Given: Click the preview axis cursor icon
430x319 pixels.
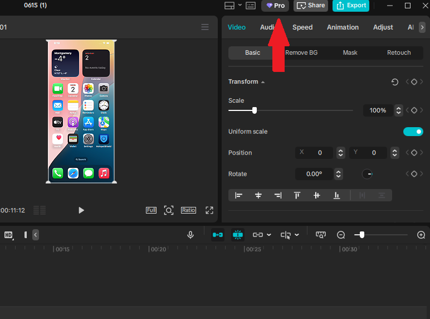Looking at the screenshot, I should [286, 235].
